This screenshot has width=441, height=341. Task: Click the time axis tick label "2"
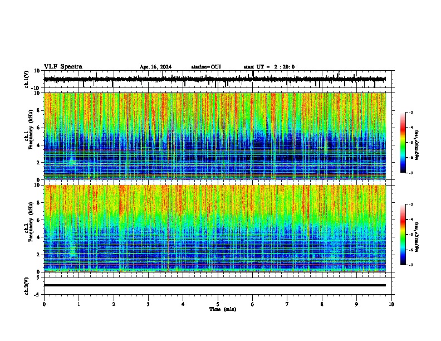[114, 304]
